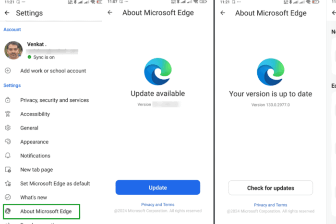Tap the plus icon for adding account

(8, 71)
